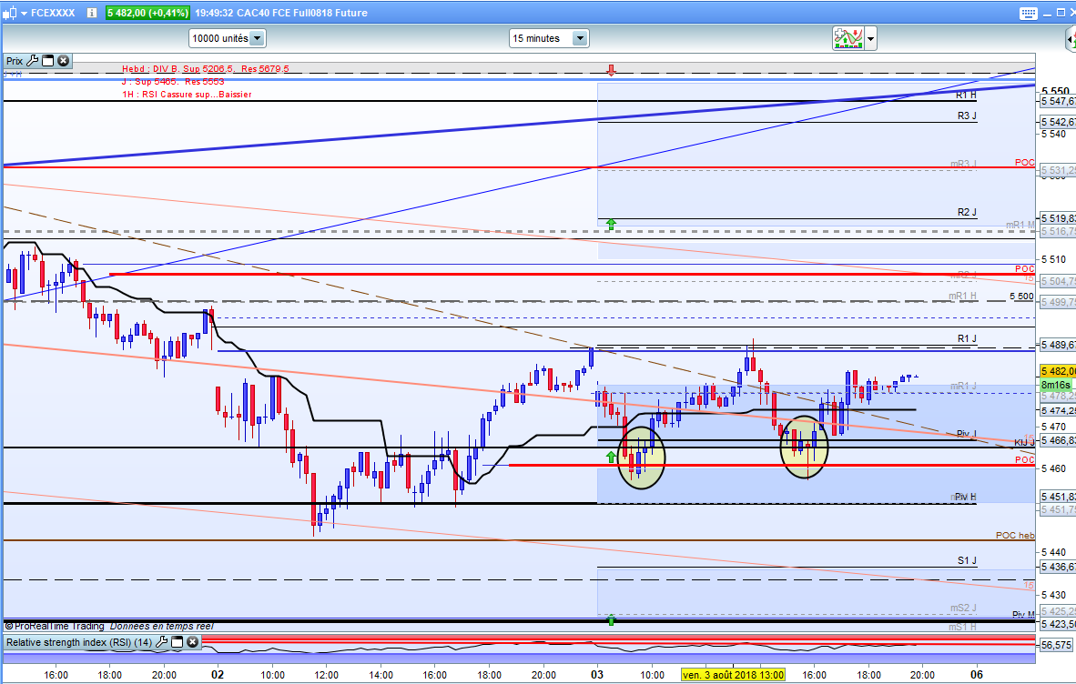
Task: Open Prix panel wrench settings
Action: pos(32,61)
